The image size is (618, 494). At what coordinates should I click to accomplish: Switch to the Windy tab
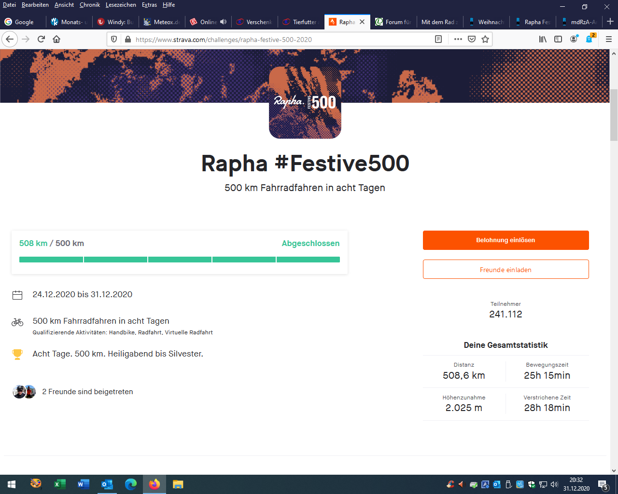[116, 22]
